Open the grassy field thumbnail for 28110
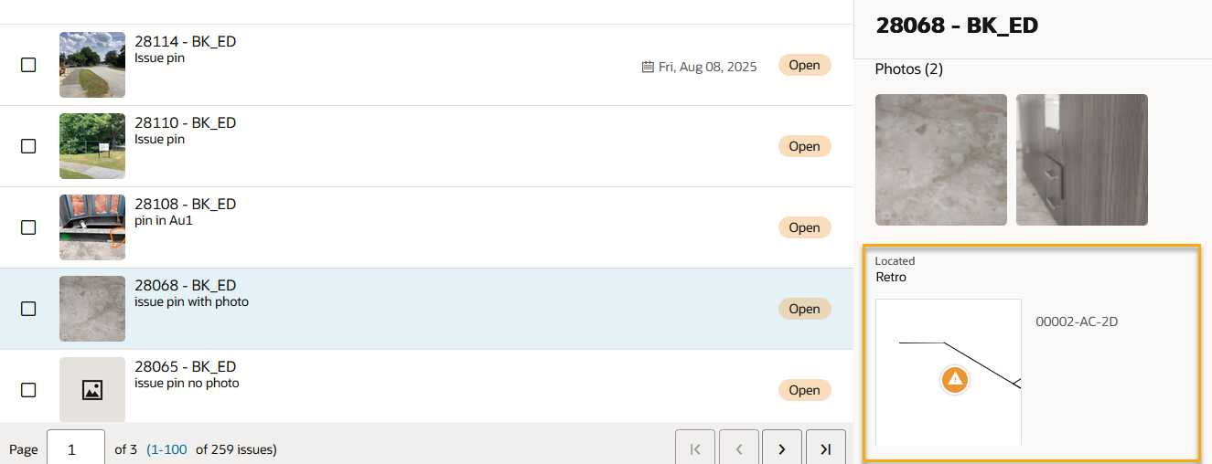Image resolution: width=1212 pixels, height=464 pixels. 92,146
